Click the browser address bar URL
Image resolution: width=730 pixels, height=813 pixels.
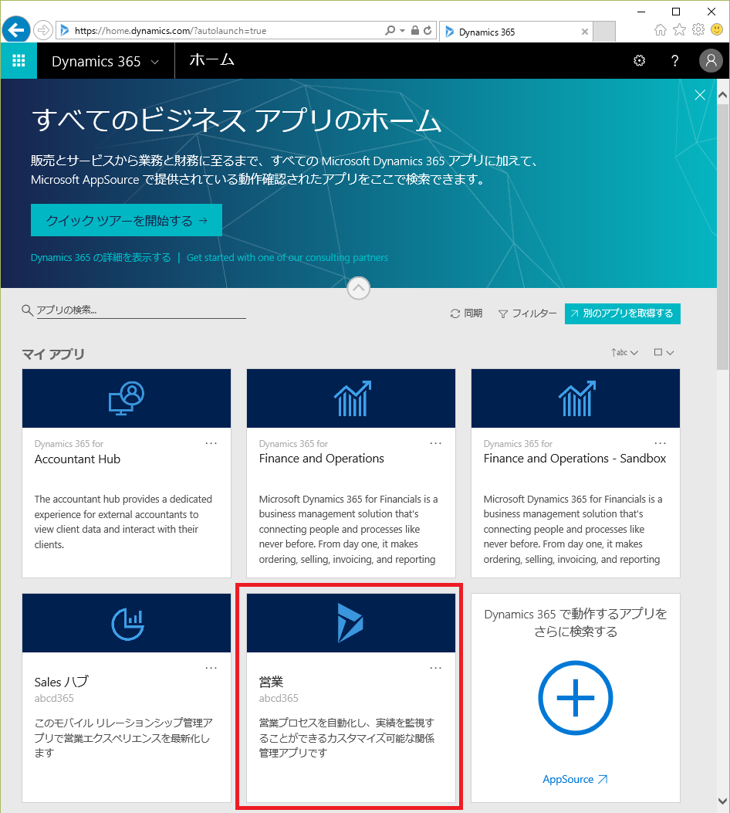(171, 31)
